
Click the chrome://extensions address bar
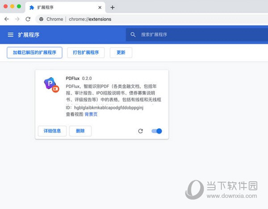(x=151, y=19)
